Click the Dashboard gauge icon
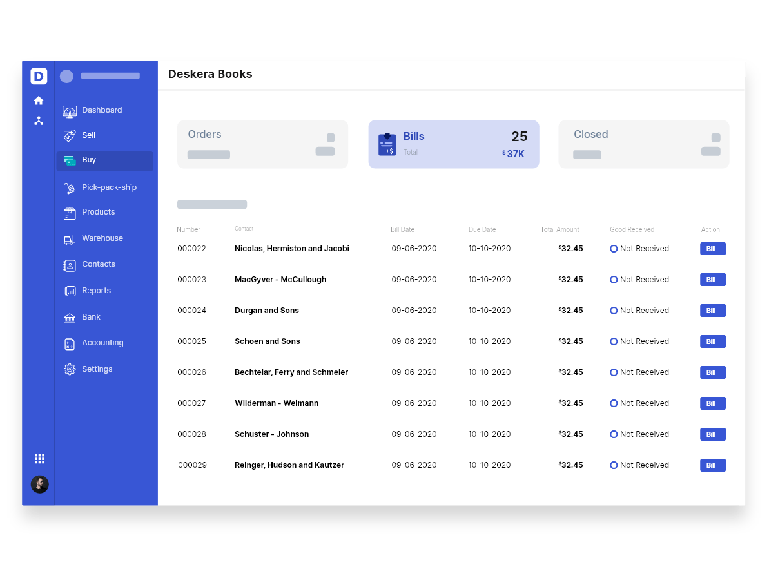Screen dimensions: 769x567 pos(70,111)
